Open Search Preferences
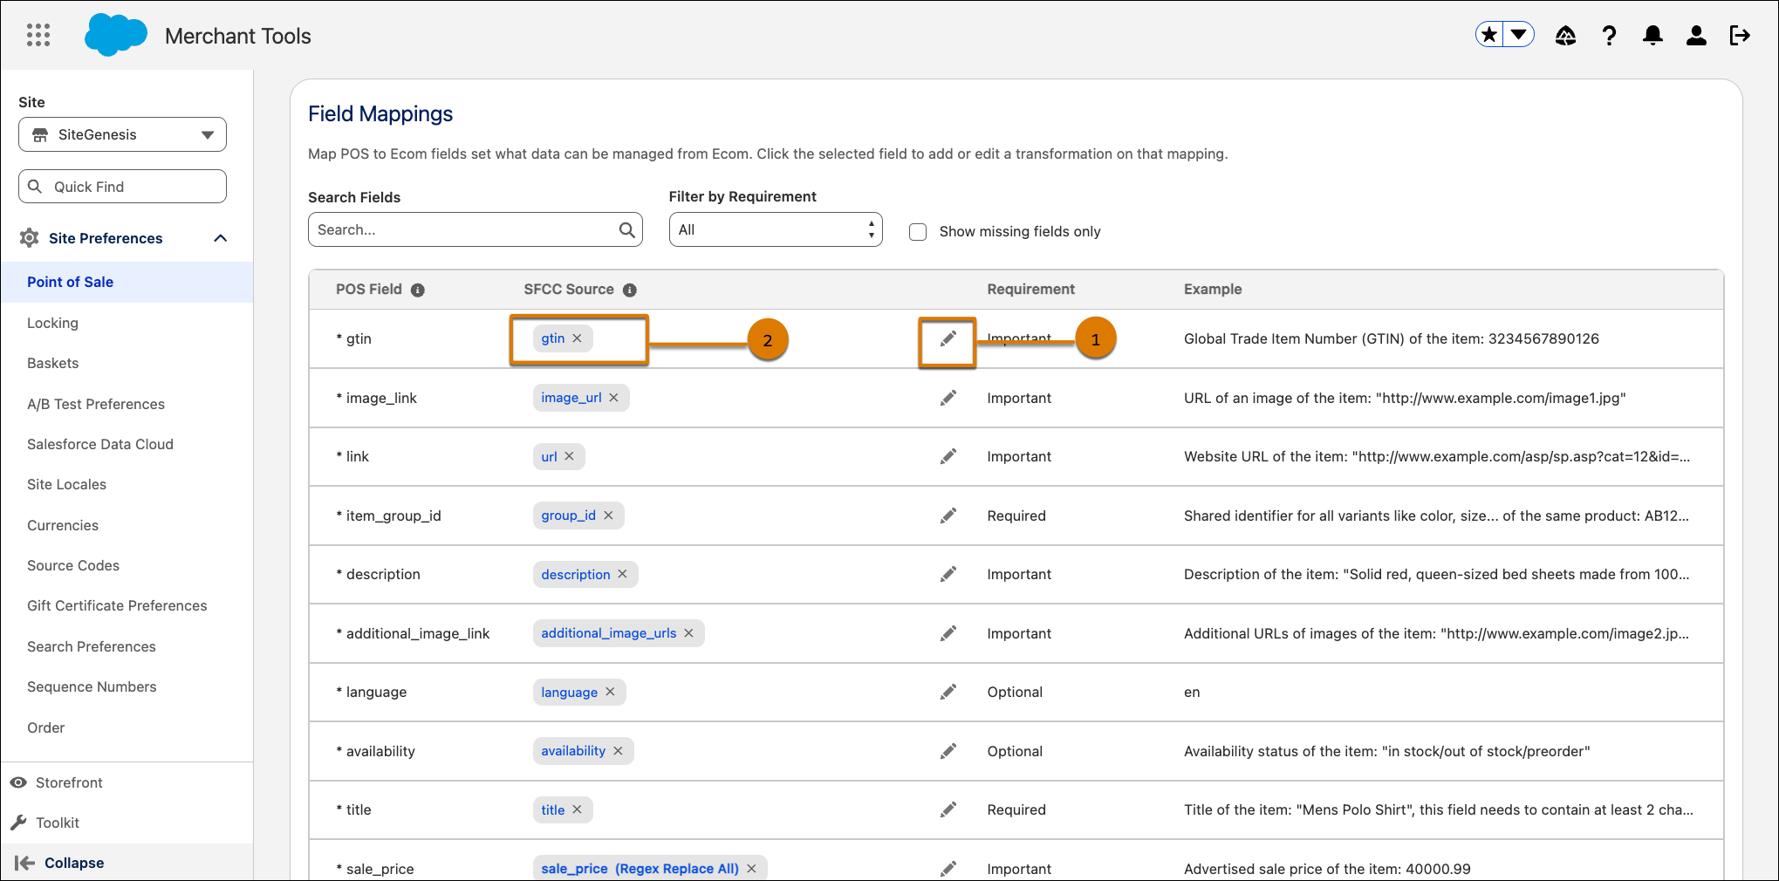Viewport: 1779px width, 881px height. point(92,646)
